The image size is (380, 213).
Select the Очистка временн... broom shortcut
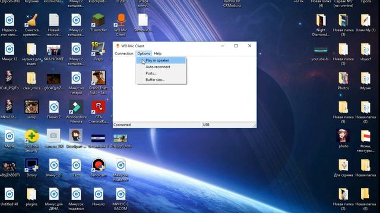[31, 25]
